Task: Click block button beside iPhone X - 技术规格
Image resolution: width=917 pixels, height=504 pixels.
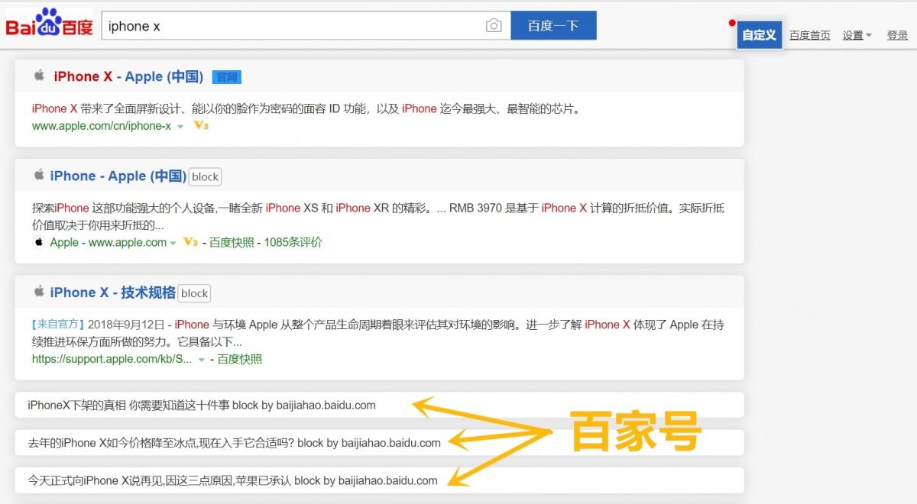Action: click(x=194, y=293)
